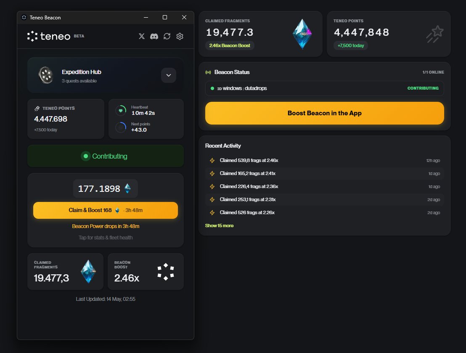Image resolution: width=466 pixels, height=353 pixels.
Task: Click lightning icon beside Claimed 165,2 frags
Action: pyautogui.click(x=212, y=174)
